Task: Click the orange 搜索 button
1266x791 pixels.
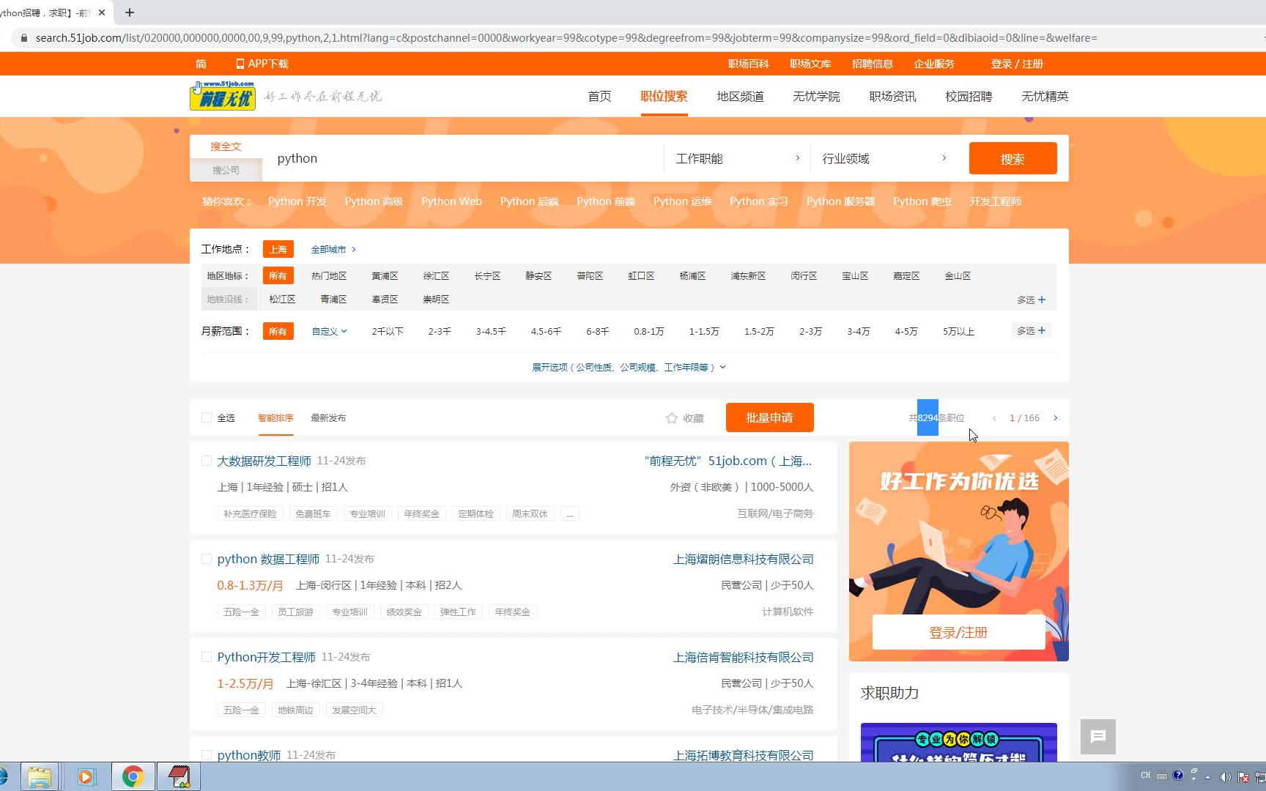Action: [1013, 158]
